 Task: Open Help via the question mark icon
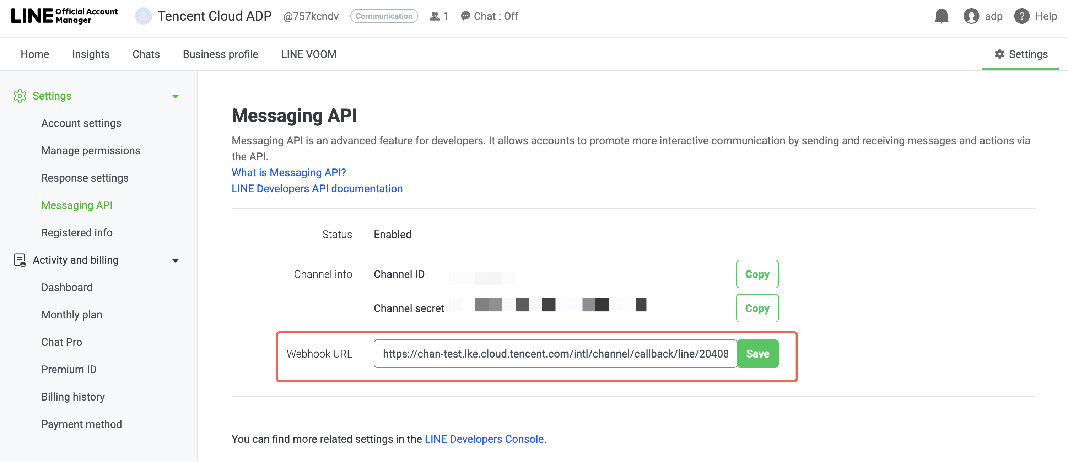[1021, 16]
